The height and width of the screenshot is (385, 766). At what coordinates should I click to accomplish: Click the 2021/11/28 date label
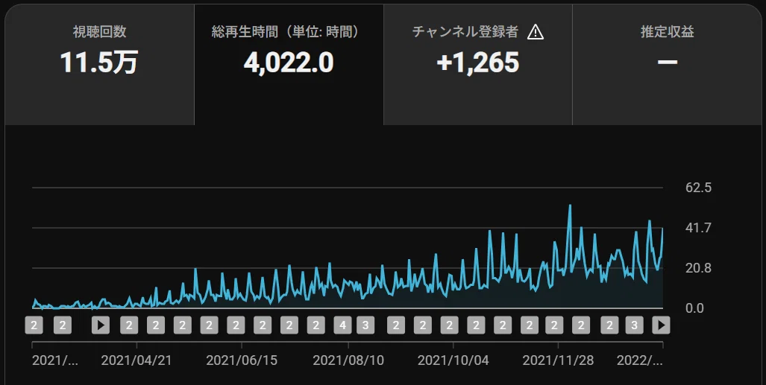coord(558,360)
